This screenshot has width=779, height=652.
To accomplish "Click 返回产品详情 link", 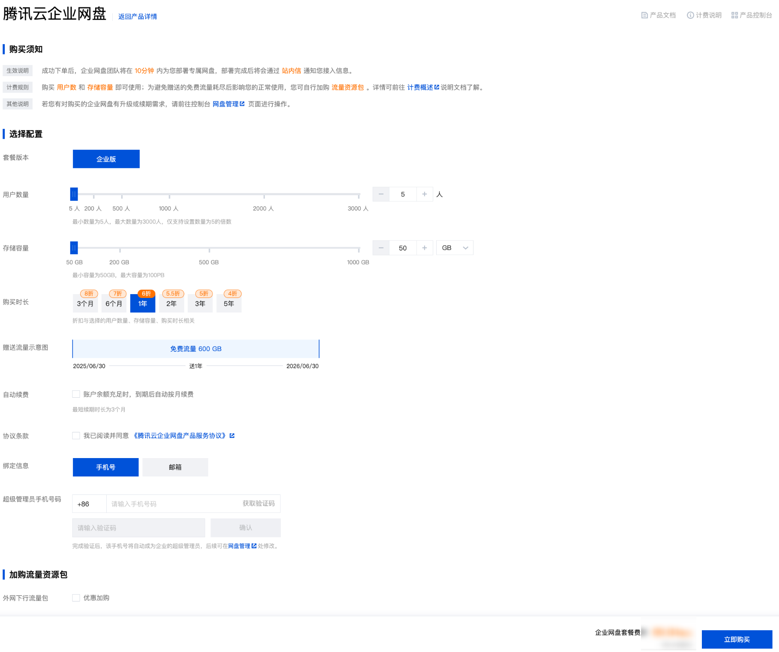I will tap(138, 17).
